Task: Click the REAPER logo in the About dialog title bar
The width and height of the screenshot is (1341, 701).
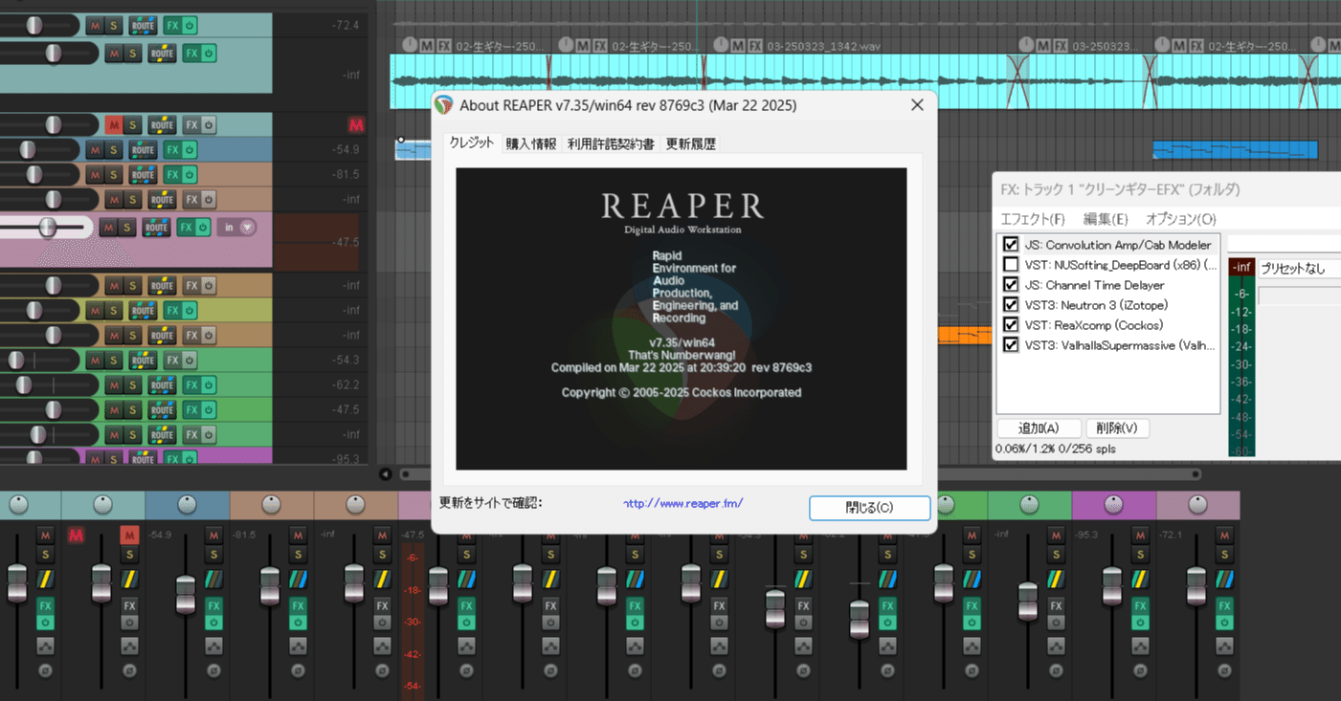Action: coord(443,105)
